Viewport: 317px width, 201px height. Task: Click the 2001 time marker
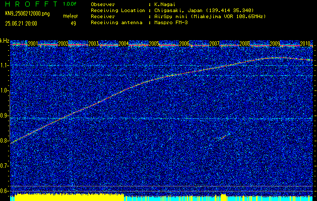[33, 44]
